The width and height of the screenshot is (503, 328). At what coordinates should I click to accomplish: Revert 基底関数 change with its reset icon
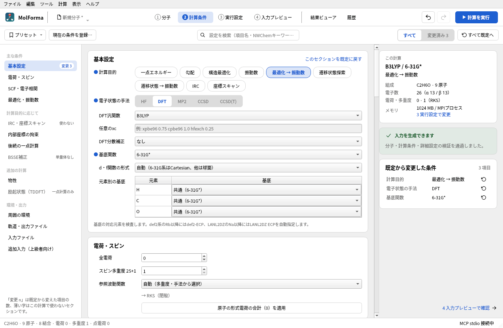coord(484,198)
